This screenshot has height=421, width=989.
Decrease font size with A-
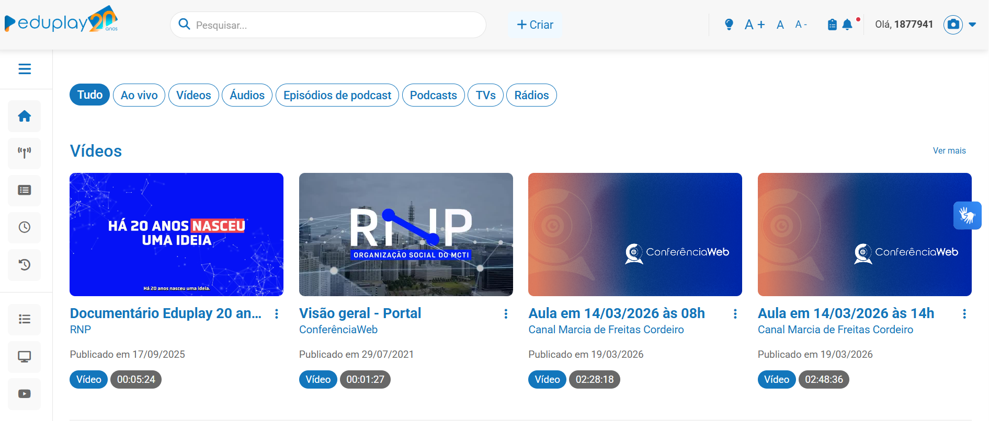pos(801,25)
